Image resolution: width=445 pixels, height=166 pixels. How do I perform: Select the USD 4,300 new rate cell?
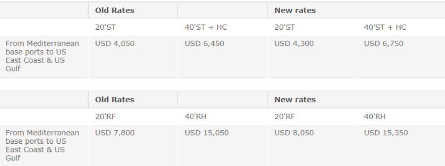pos(294,44)
